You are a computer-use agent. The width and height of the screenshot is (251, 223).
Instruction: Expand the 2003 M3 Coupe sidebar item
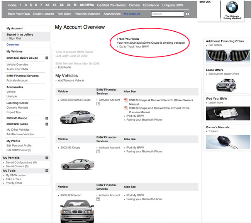(x=47, y=118)
